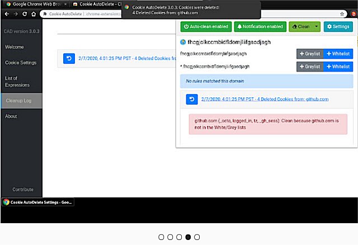The height and width of the screenshot is (245, 358).
Task: Click domain favicon beside fhcgjolkccmbidfldomjliifgaodjagh heading
Action: (x=183, y=42)
